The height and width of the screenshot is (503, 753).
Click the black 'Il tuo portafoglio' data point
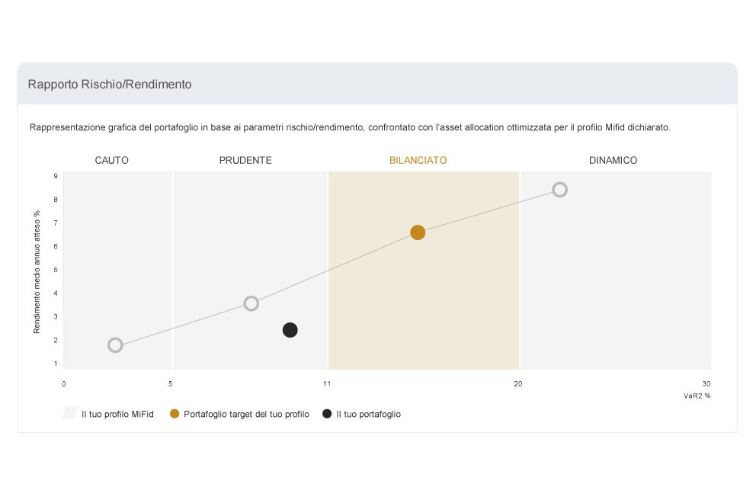[x=290, y=330]
